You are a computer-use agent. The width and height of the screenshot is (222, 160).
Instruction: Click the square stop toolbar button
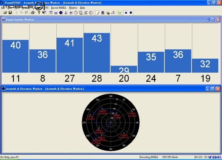(131, 13)
